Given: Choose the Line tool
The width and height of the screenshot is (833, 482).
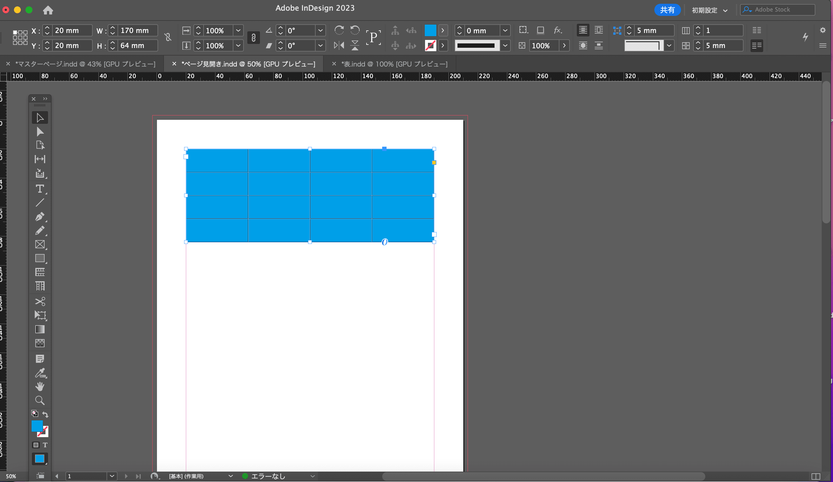Looking at the screenshot, I should 40,203.
